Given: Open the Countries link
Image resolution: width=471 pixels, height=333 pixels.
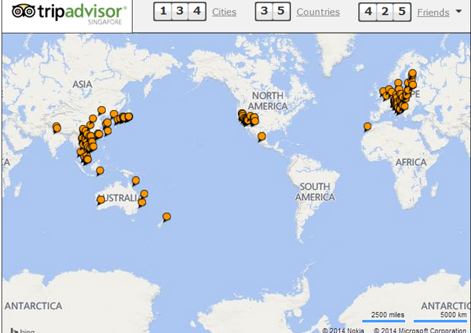Looking at the screenshot, I should click(318, 12).
